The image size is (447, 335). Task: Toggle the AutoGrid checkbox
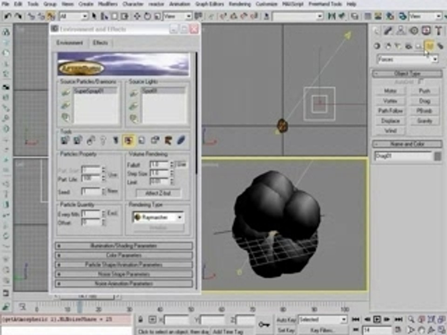pos(420,82)
